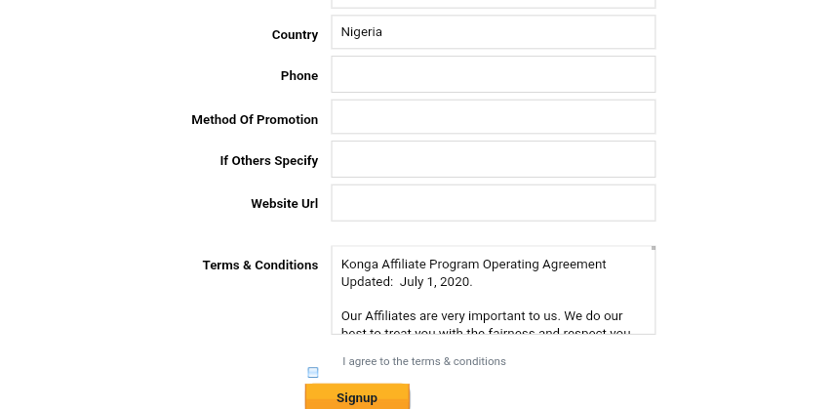Viewport: 833px width, 409px height.
Task: Select the If Others Specify text field
Action: tap(493, 159)
